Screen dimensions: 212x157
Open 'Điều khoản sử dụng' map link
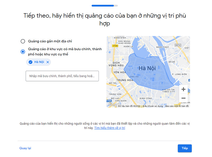click(x=153, y=106)
